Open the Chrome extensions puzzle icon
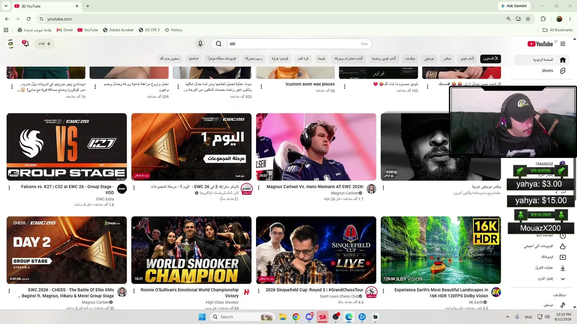Screen dimensions: 577x324 pyautogui.click(x=543, y=19)
